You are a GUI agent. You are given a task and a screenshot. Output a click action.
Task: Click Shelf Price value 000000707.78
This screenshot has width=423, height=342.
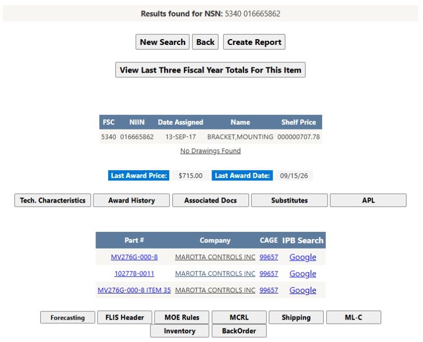(299, 137)
